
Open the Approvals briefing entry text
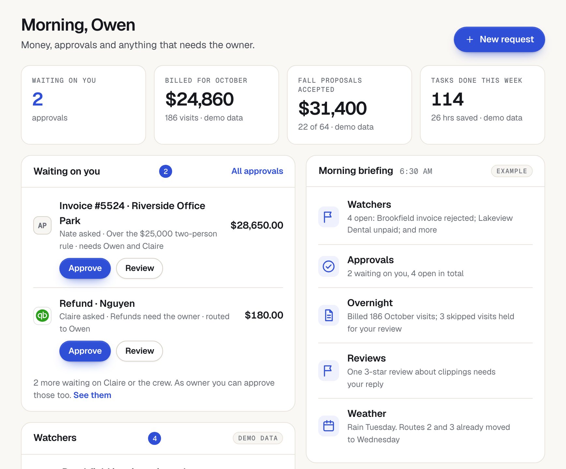(x=405, y=266)
